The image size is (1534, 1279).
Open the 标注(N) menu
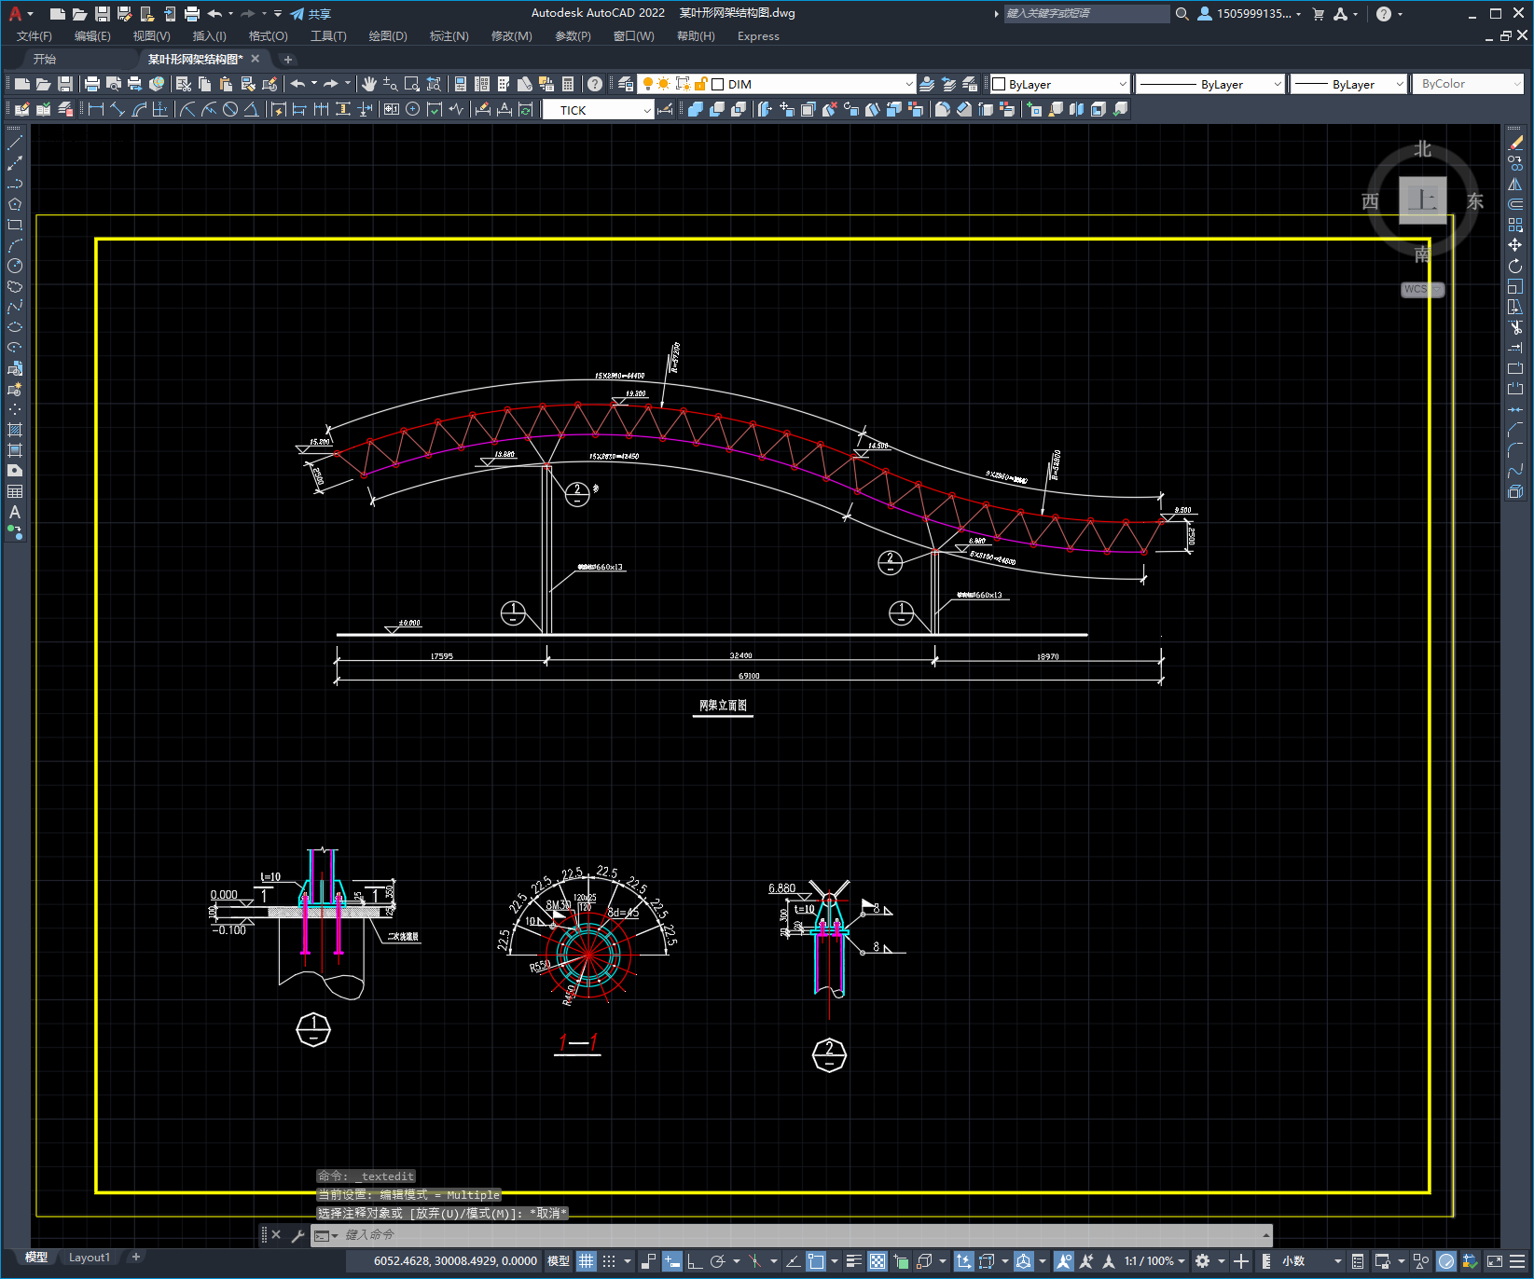(449, 36)
